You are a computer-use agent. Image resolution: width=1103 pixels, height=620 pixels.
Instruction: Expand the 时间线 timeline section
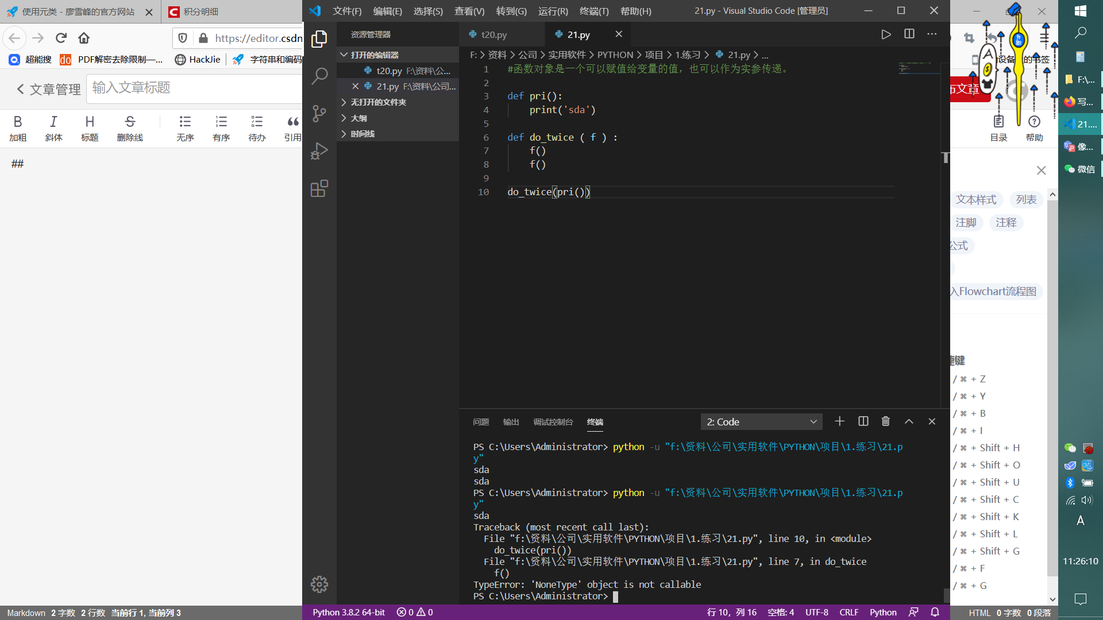[362, 134]
